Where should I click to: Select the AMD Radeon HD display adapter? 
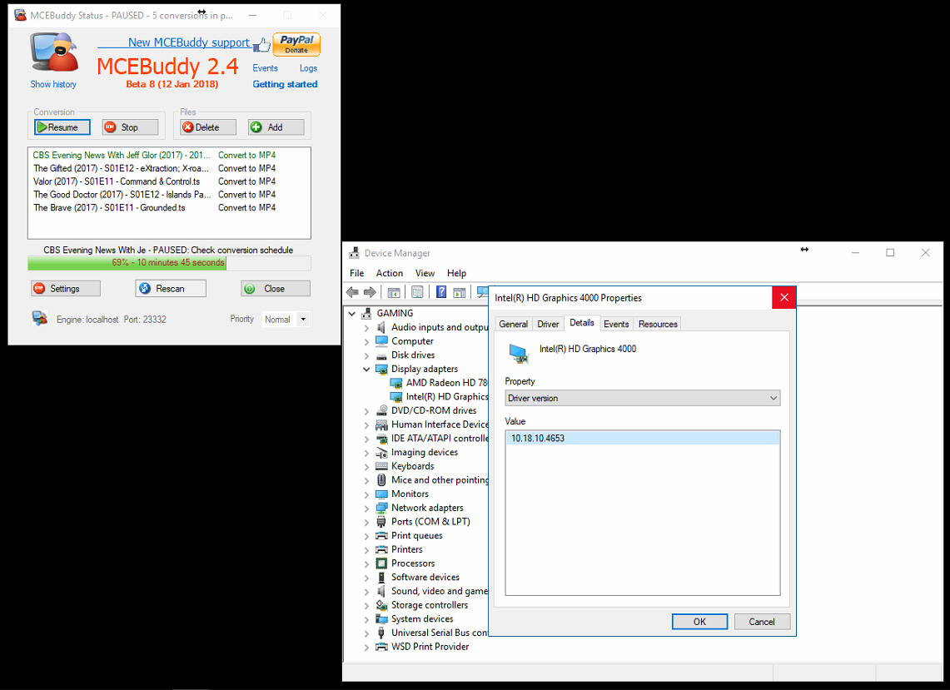(446, 383)
